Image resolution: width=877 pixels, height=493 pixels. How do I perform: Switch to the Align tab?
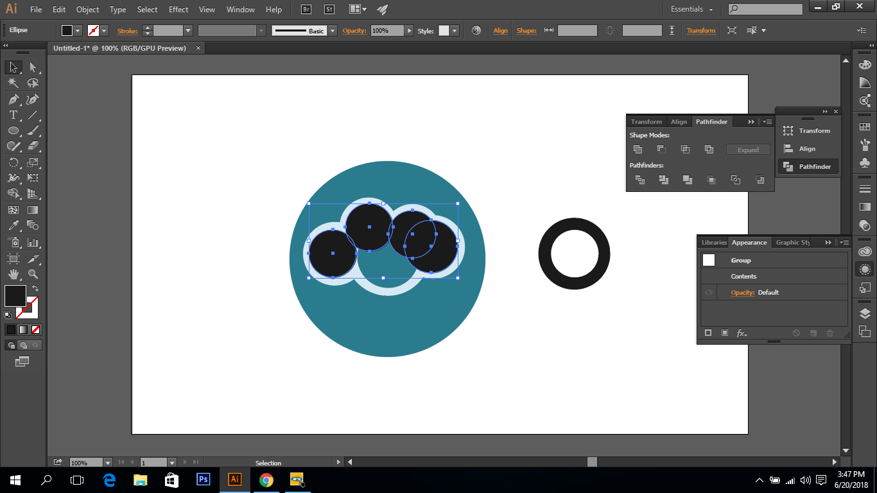pos(679,121)
